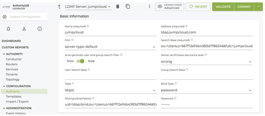Click the info circle icon in sidebar
The image size is (265, 116).
(40, 29)
